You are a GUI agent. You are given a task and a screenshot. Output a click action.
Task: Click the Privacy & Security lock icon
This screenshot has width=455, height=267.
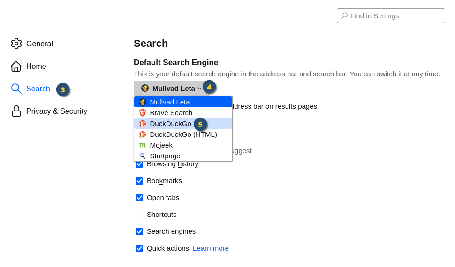[x=16, y=111]
